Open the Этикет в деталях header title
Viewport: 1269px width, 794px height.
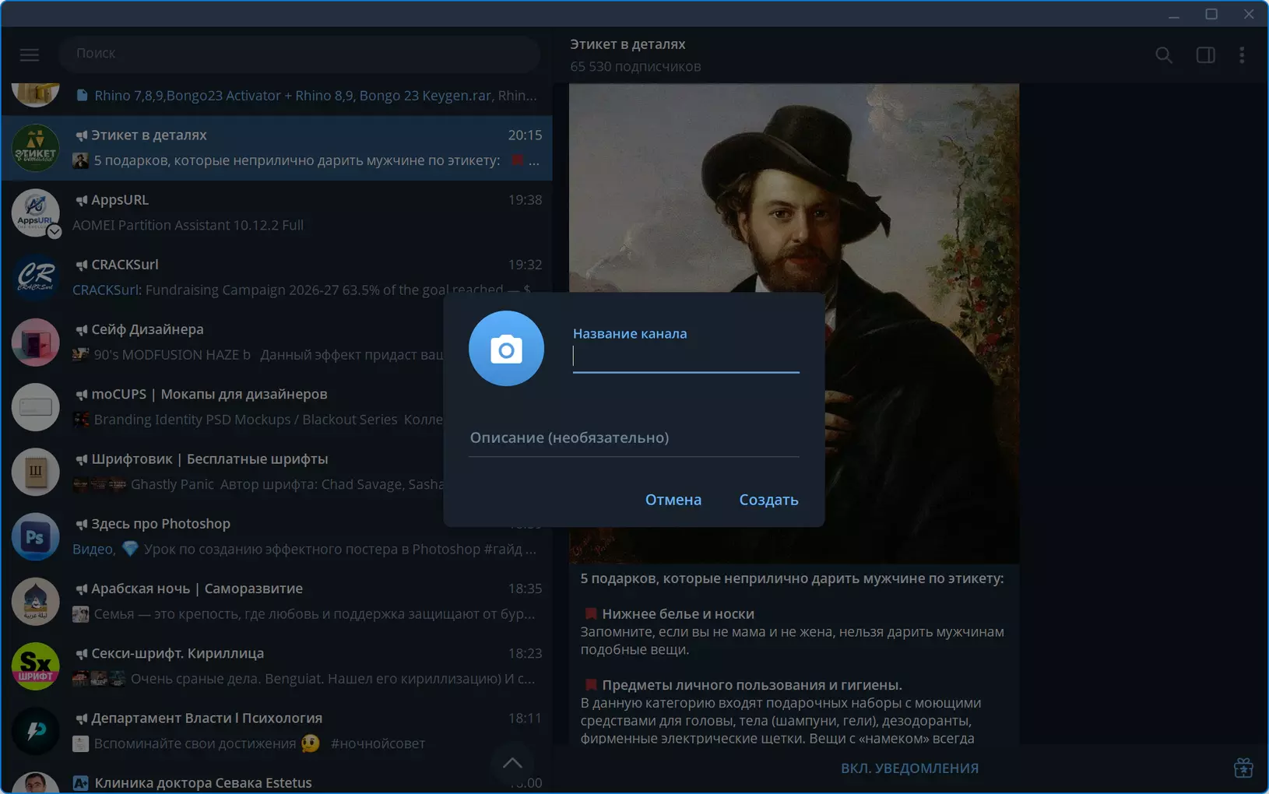[x=627, y=44]
